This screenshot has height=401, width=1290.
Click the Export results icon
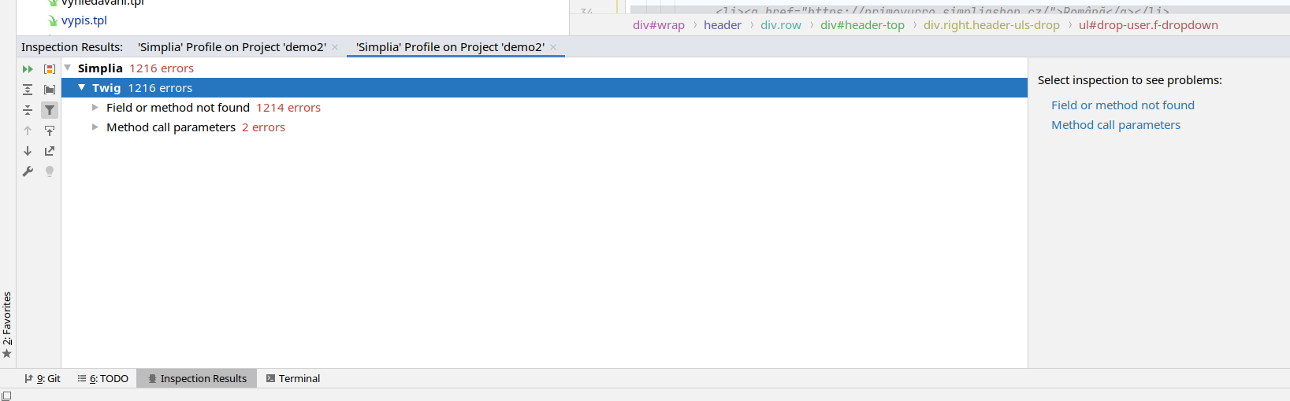[x=50, y=151]
